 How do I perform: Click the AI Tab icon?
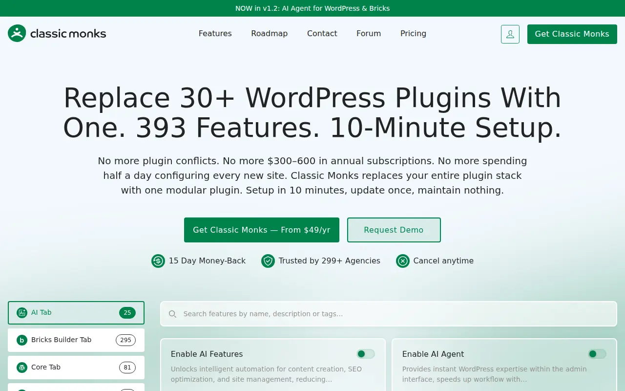[x=21, y=313]
